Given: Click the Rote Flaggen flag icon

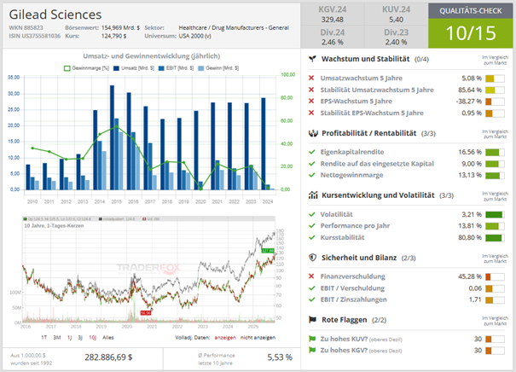Looking at the screenshot, I should coord(314,319).
